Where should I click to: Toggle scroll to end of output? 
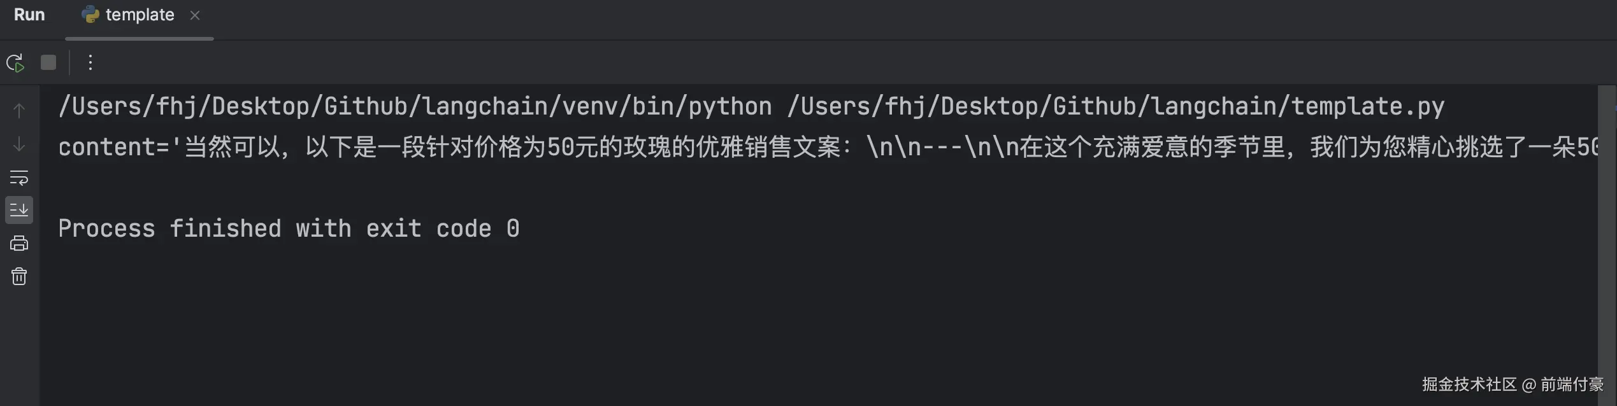[x=19, y=210]
